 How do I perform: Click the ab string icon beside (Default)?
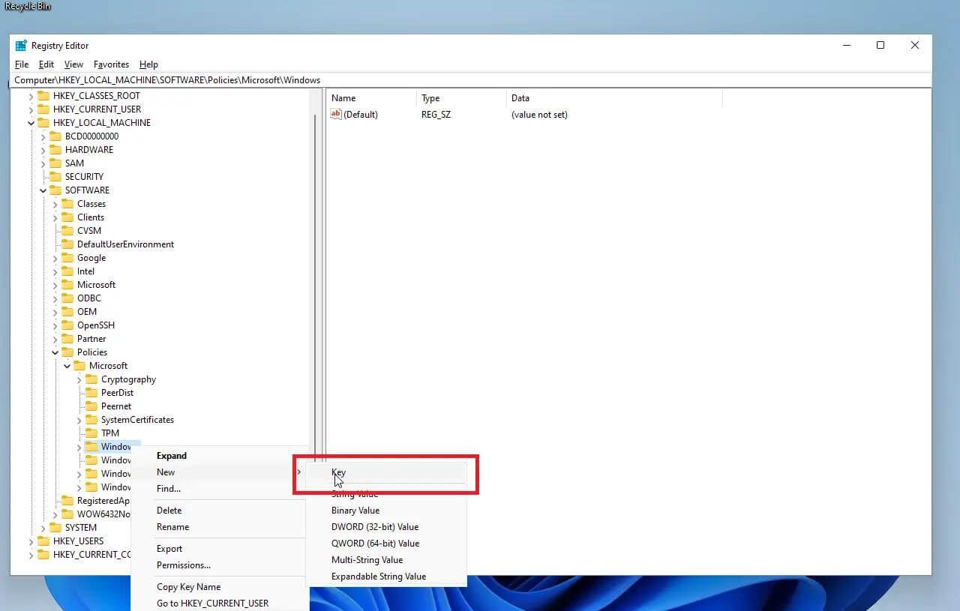coord(335,114)
